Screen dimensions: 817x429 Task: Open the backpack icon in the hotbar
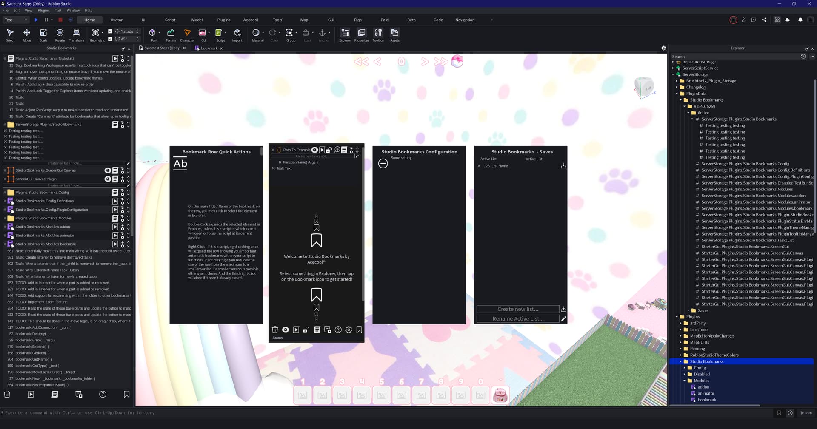pyautogui.click(x=500, y=395)
